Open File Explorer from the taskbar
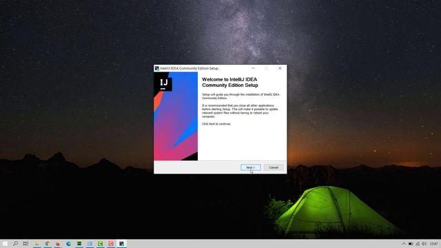The width and height of the screenshot is (441, 248). 37,244
